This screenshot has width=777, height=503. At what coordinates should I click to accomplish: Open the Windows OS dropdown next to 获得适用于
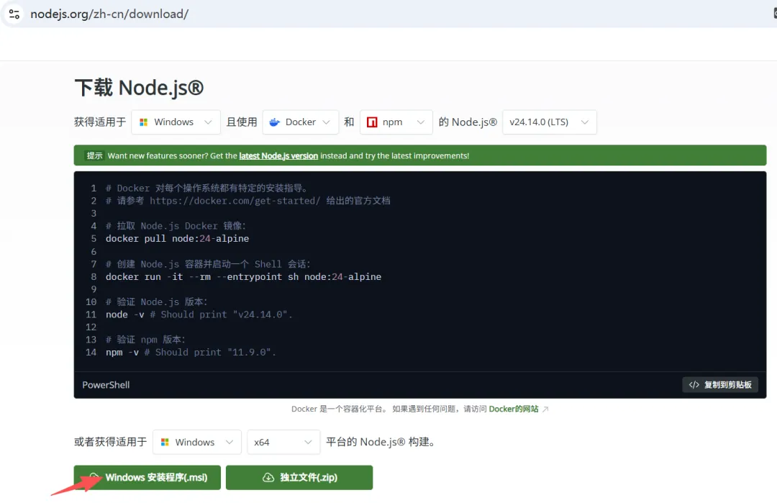click(176, 122)
